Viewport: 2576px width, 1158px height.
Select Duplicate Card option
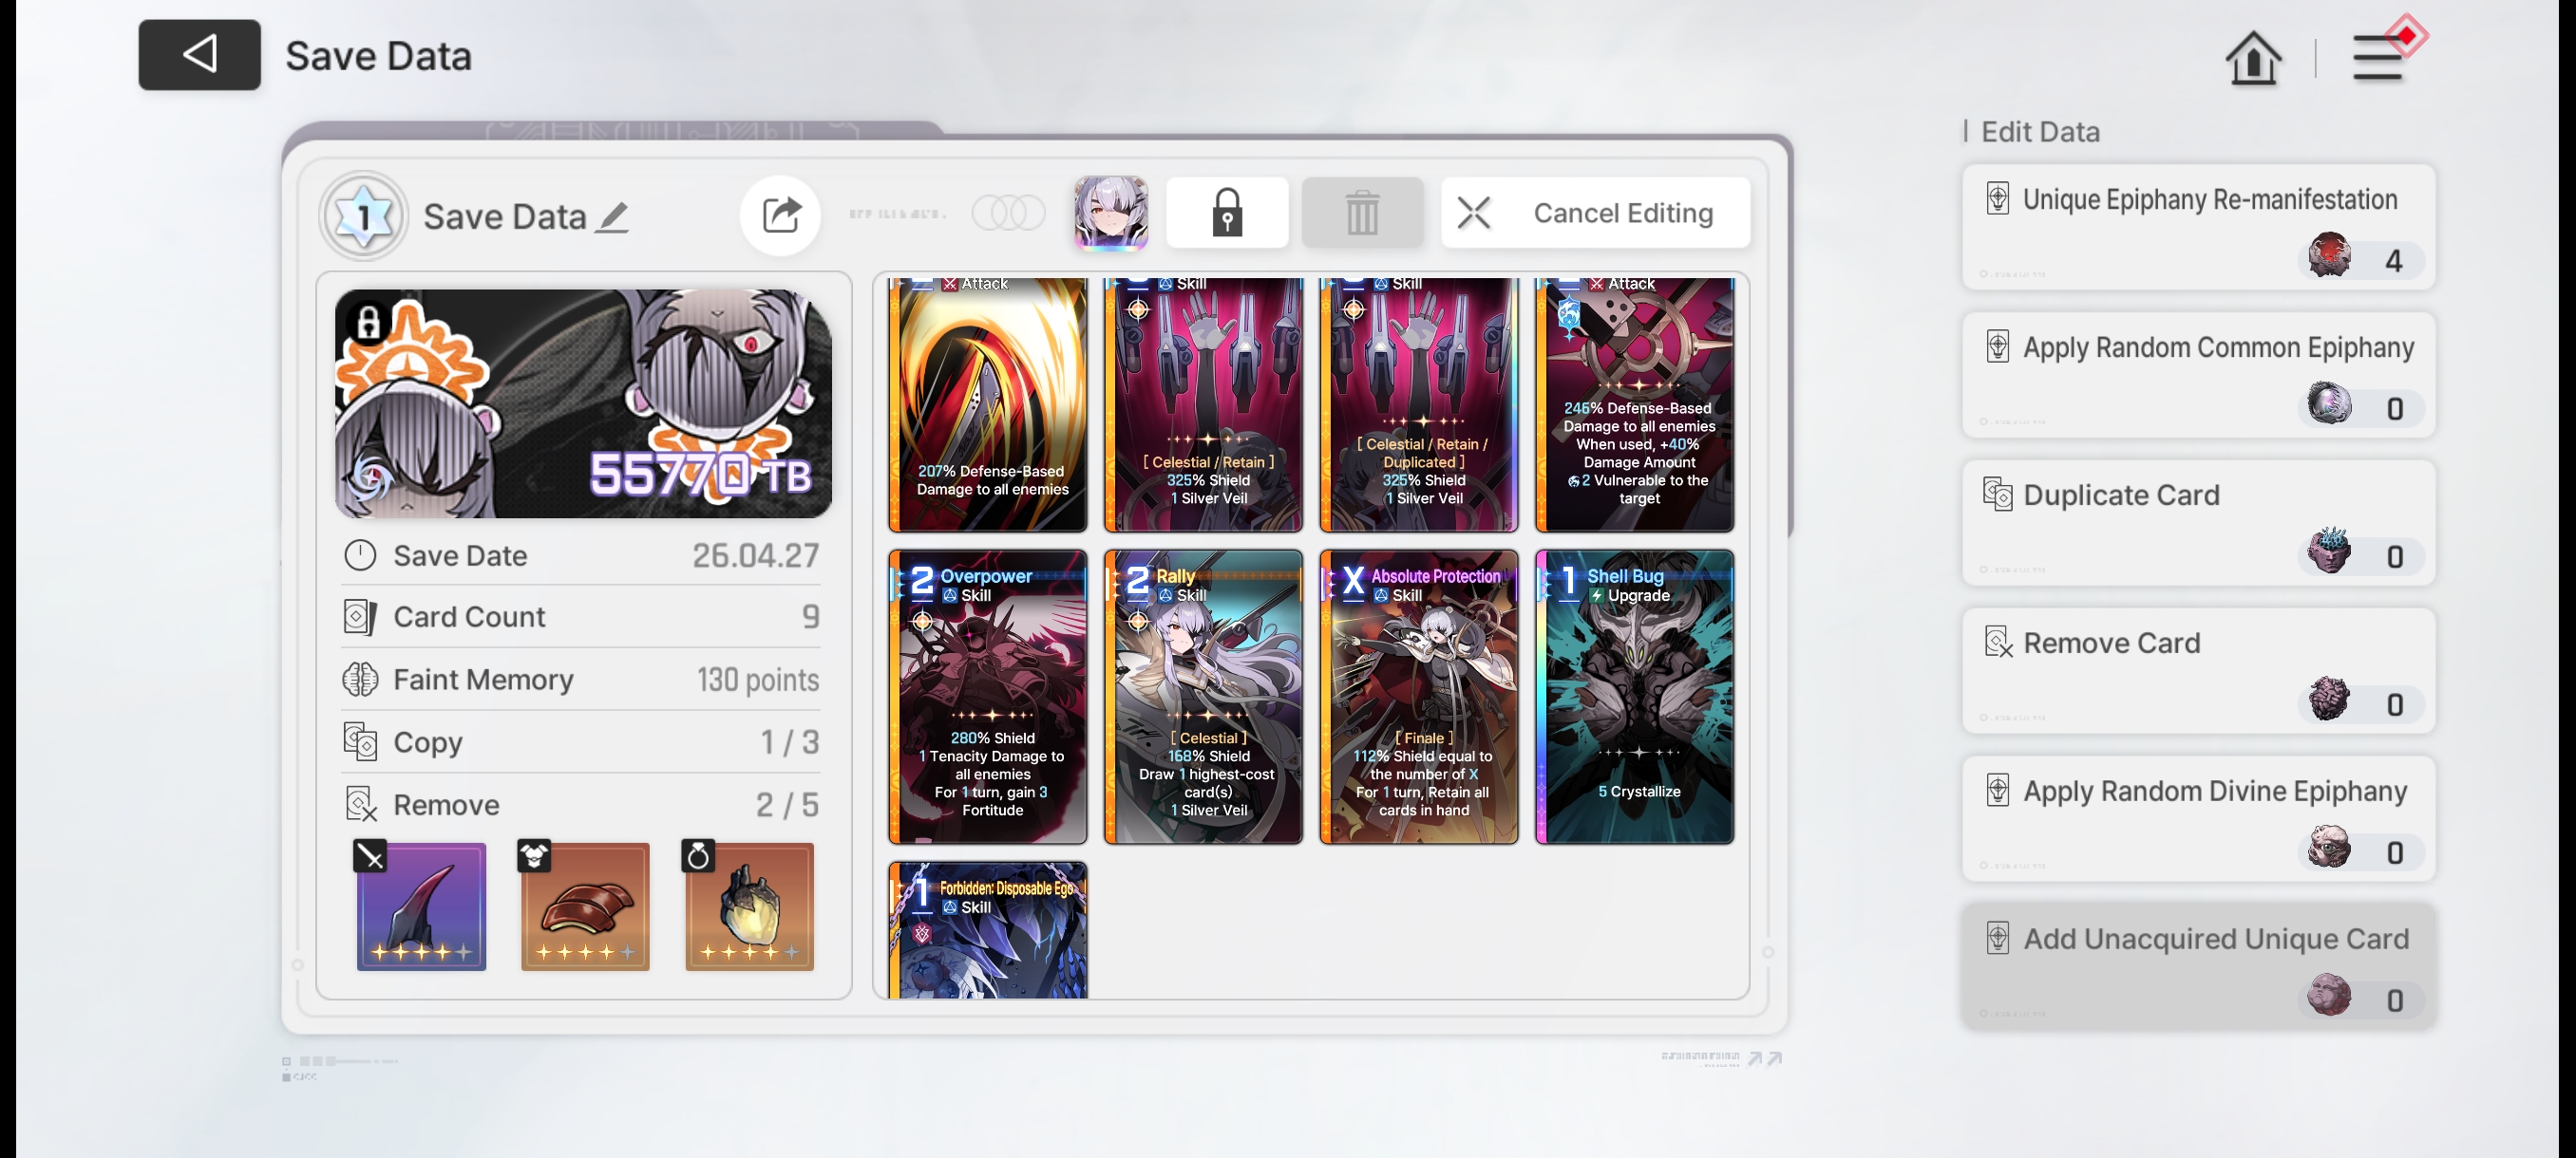click(x=2197, y=524)
